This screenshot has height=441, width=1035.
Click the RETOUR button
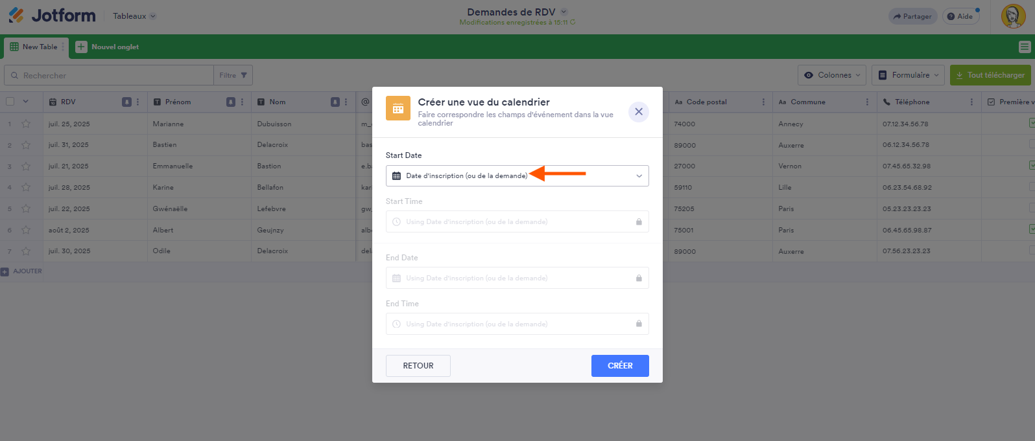tap(418, 366)
